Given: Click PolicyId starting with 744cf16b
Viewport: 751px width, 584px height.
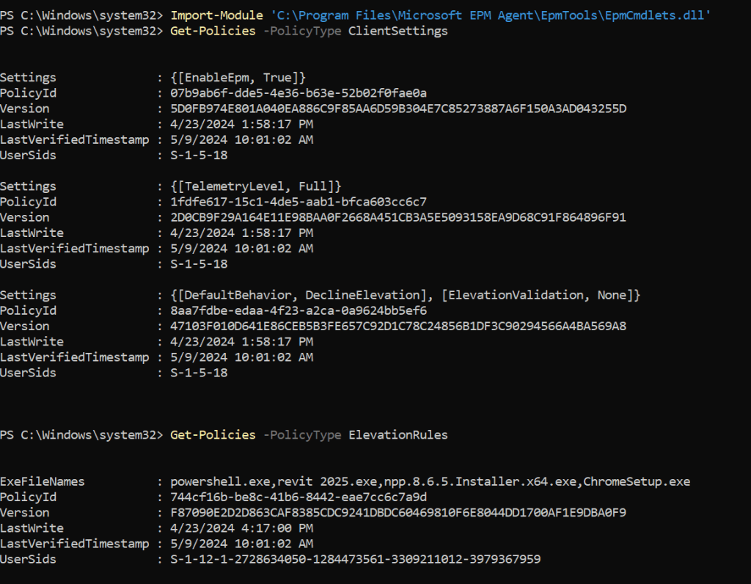Looking at the screenshot, I should click(298, 497).
